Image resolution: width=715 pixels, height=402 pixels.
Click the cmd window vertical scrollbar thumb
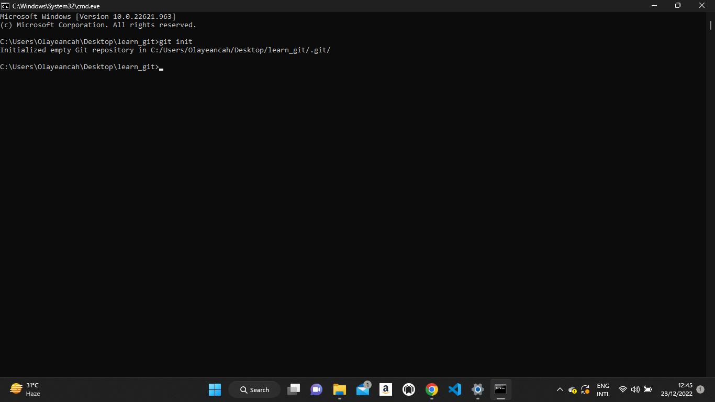point(711,25)
